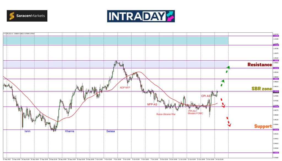Screen dimensions: 282x161
Task: Select the red arrow pointing at Support
Action: (x=228, y=122)
